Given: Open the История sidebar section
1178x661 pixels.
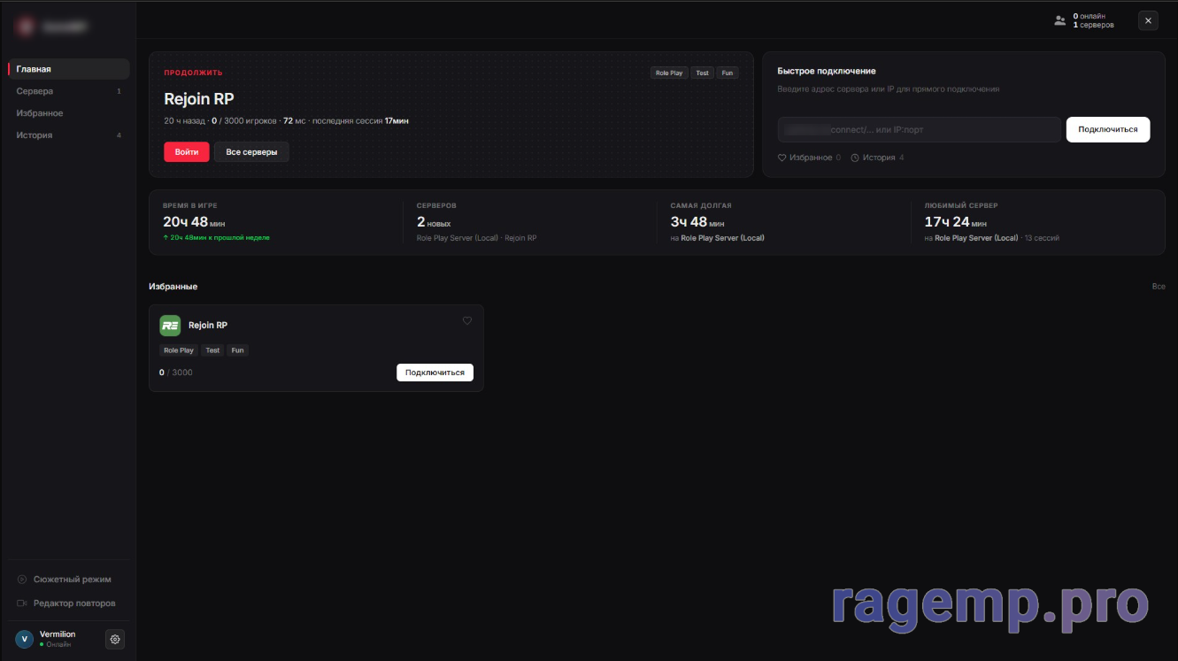Looking at the screenshot, I should [69, 135].
